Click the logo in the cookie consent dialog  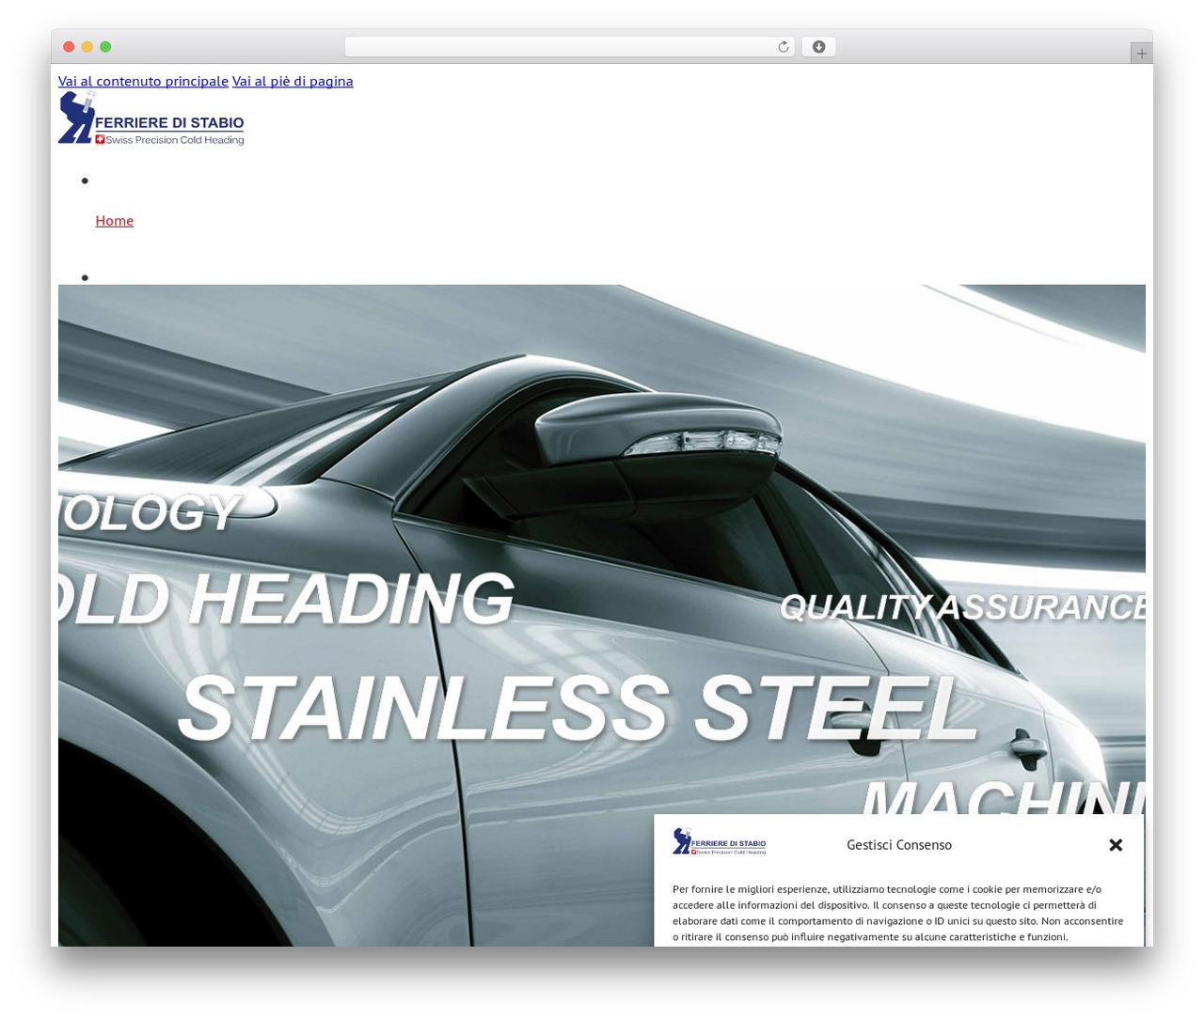[720, 841]
